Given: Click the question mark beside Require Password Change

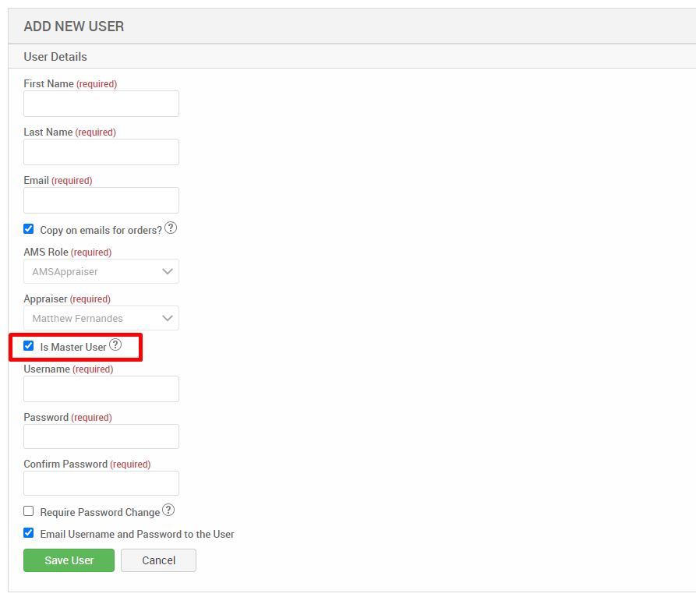Looking at the screenshot, I should point(168,510).
